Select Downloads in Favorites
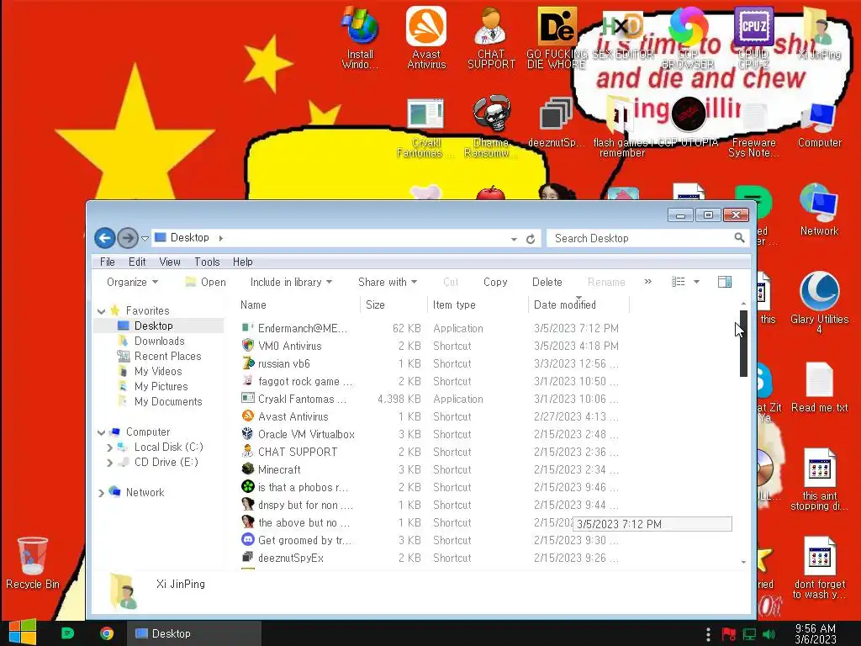Image resolution: width=861 pixels, height=646 pixels. coord(159,342)
